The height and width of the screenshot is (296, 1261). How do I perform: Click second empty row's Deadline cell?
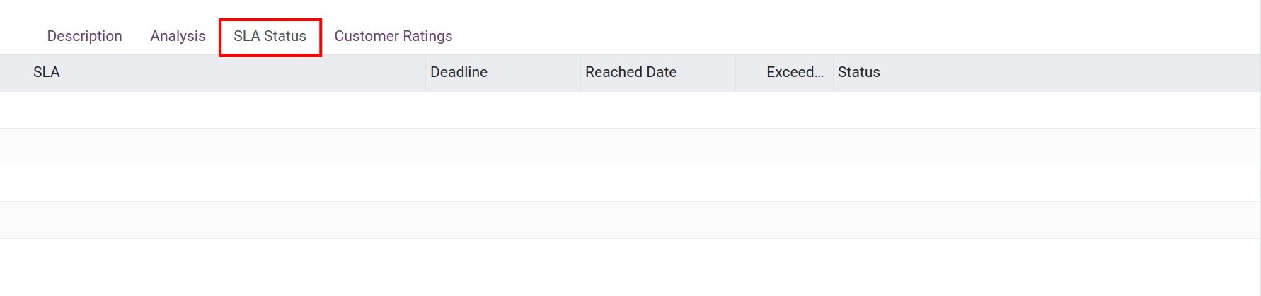coord(502,146)
